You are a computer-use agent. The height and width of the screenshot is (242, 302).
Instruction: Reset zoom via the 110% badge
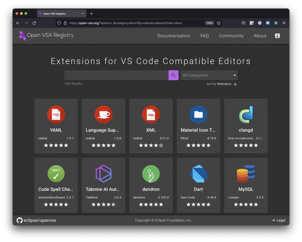pos(209,23)
